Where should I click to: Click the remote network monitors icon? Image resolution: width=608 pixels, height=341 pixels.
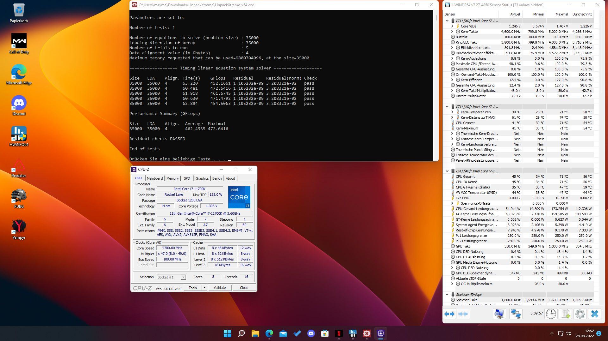[x=516, y=314]
